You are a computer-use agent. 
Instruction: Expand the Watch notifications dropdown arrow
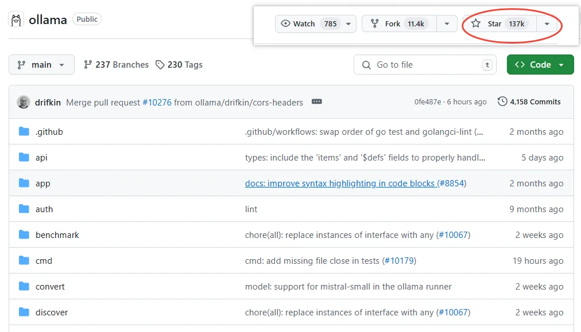[348, 24]
